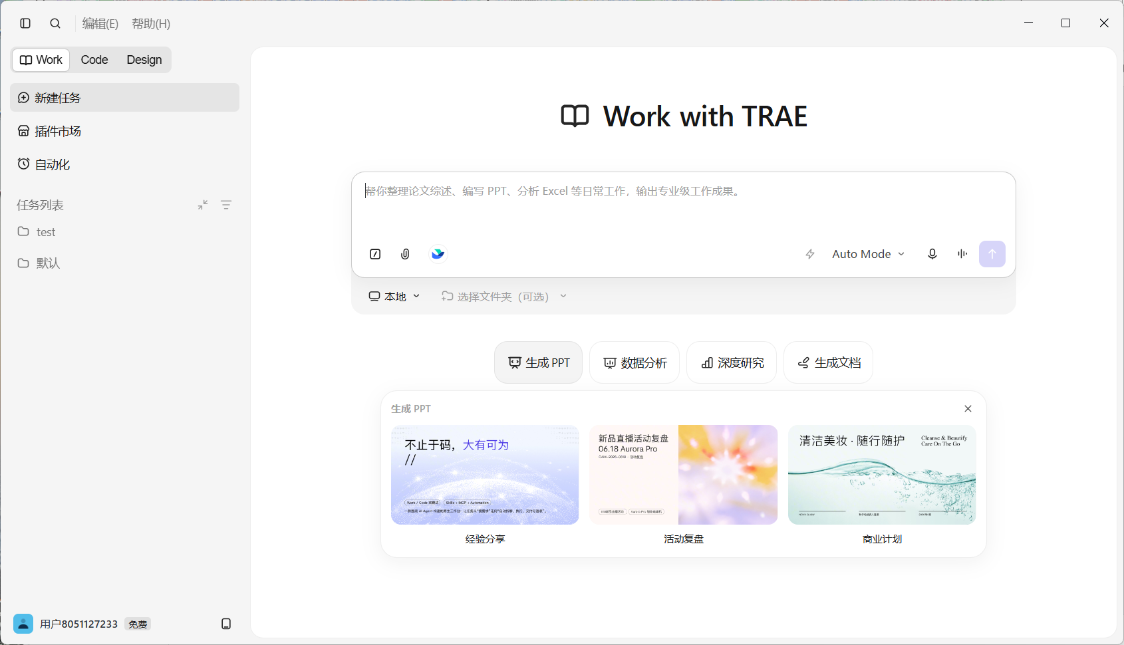Open the task list filter icon
The height and width of the screenshot is (645, 1124).
pyautogui.click(x=226, y=205)
